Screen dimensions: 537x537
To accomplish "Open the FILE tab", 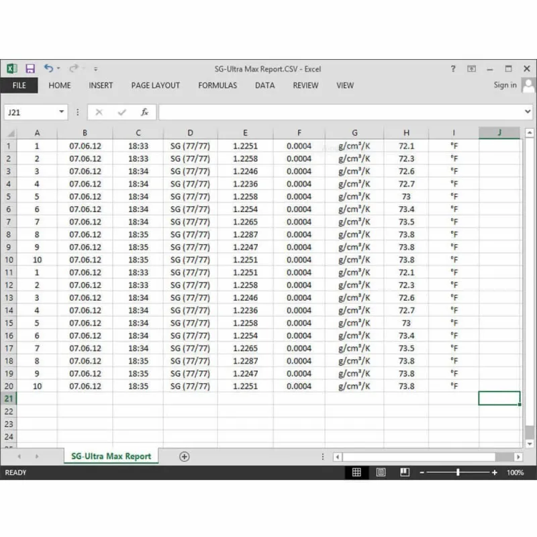I will pyautogui.click(x=19, y=85).
